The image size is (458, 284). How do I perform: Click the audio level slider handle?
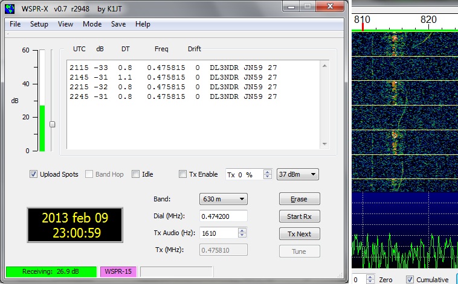53,124
